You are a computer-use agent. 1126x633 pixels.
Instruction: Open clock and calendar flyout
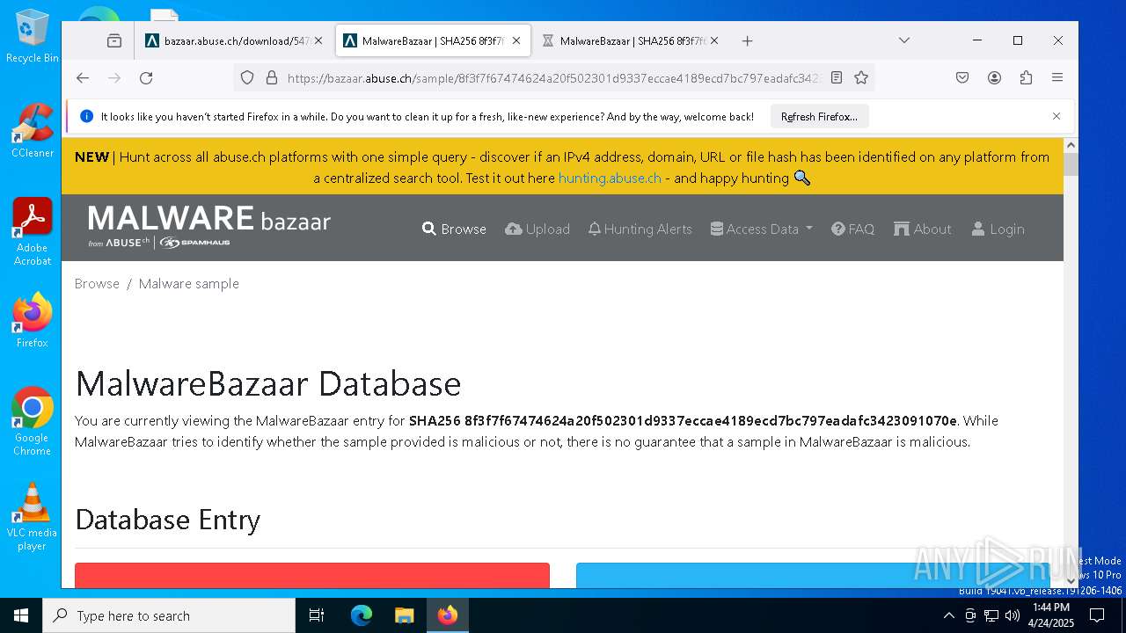[1051, 615]
